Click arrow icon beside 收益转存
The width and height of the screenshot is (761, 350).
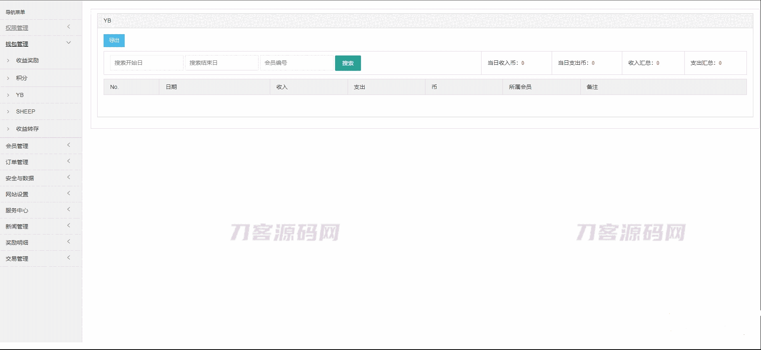pyautogui.click(x=8, y=129)
